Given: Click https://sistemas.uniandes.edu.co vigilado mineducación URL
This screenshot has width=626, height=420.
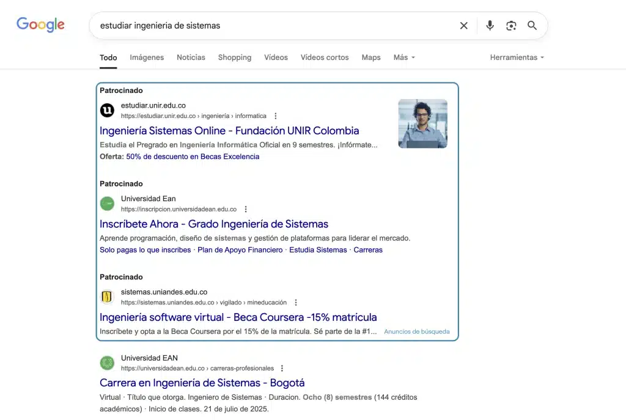Looking at the screenshot, I should pyautogui.click(x=204, y=303).
